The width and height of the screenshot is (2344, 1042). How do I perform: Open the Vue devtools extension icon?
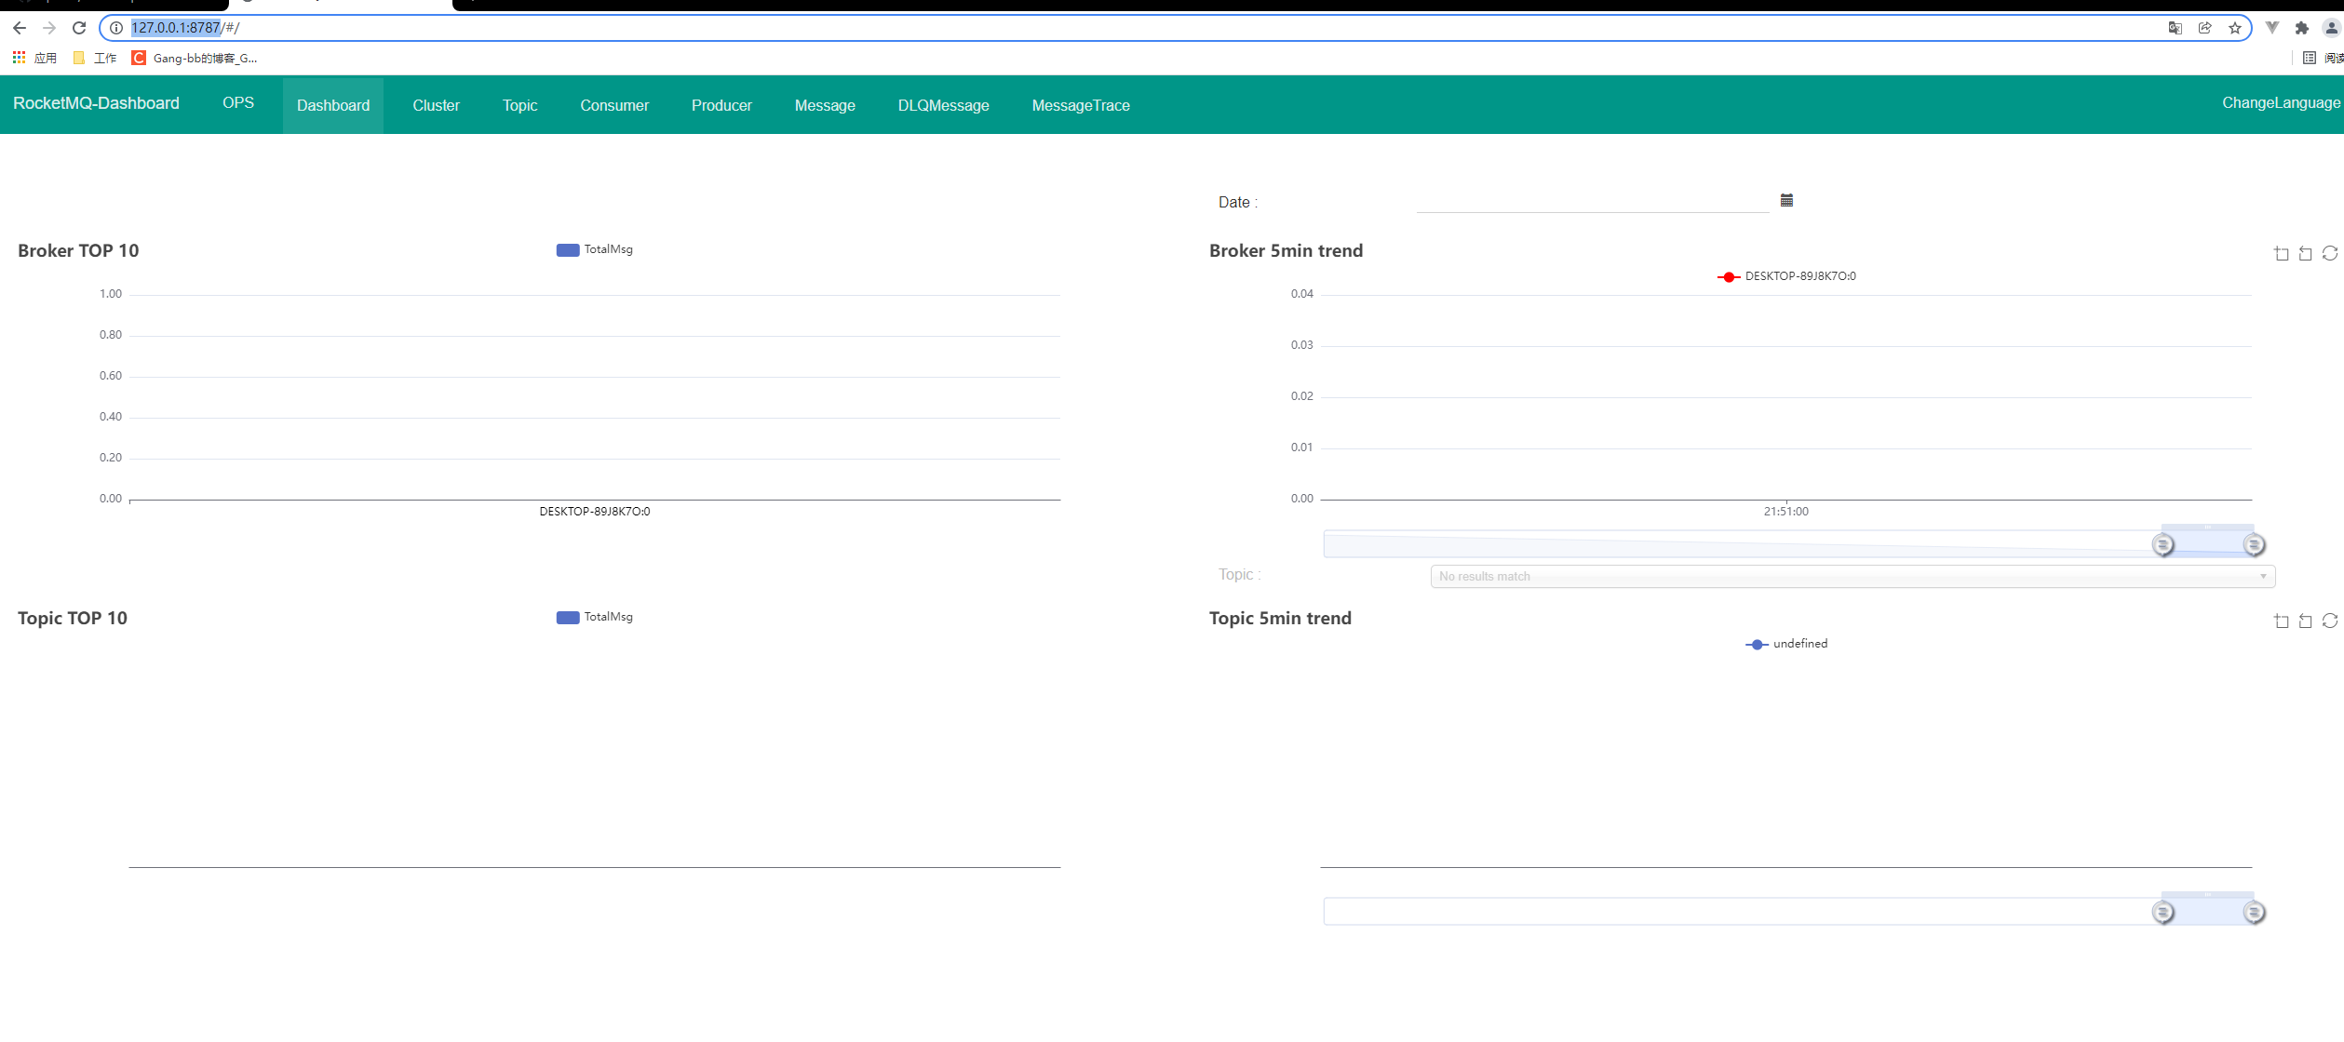[2272, 28]
